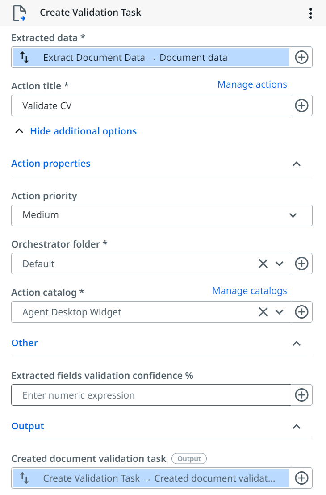Image resolution: width=326 pixels, height=495 pixels.
Task: Collapse the Output section
Action: tap(296, 427)
